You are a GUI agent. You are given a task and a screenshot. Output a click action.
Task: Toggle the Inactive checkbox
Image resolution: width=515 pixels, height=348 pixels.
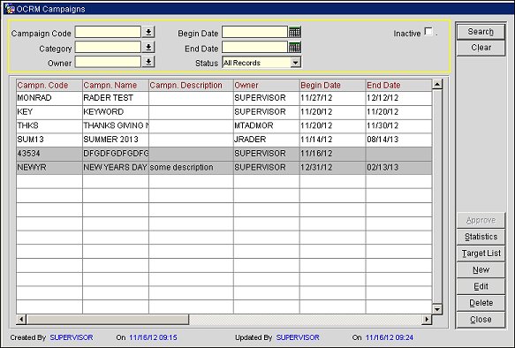pyautogui.click(x=428, y=32)
